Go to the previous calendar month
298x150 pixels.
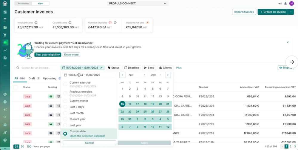click(122, 75)
